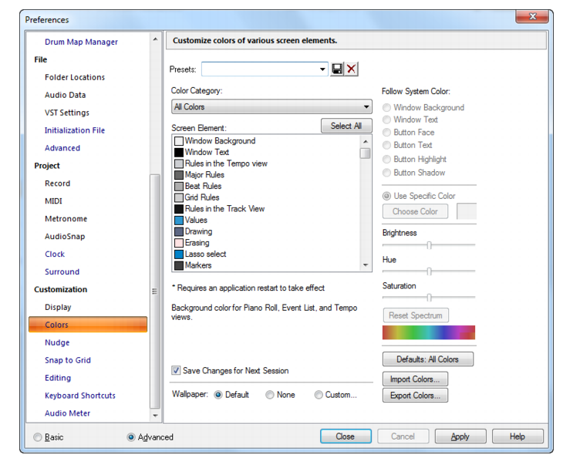The image size is (563, 465).
Task: Click the Erasing pink color swatch
Action: pyautogui.click(x=179, y=243)
